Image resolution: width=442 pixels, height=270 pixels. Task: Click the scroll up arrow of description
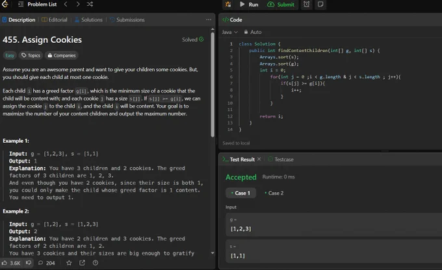point(213,29)
